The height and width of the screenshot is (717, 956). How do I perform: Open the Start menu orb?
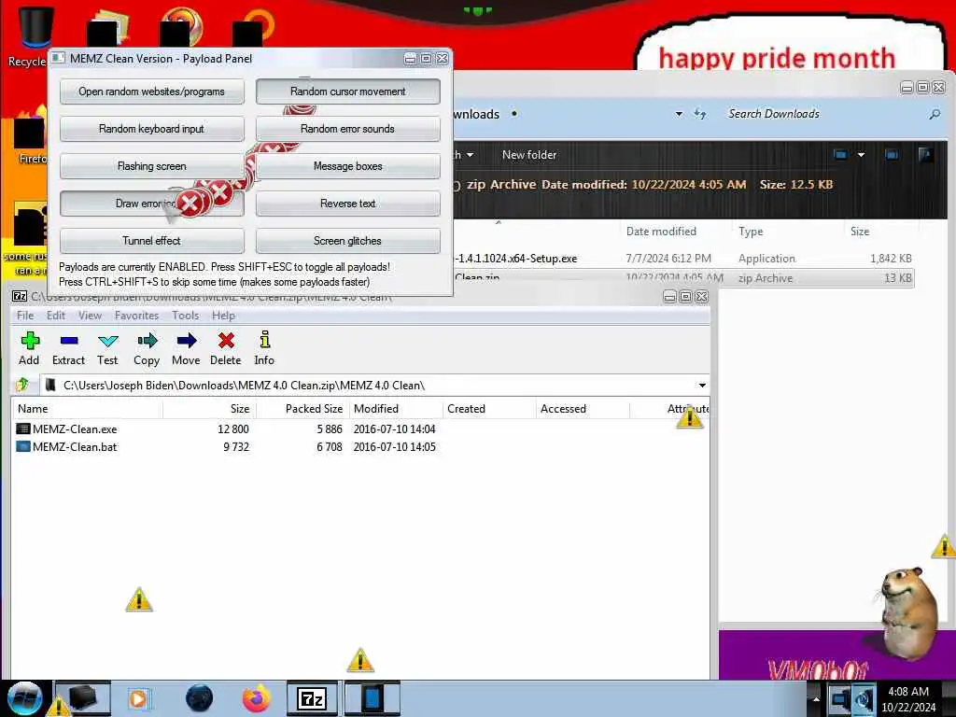click(24, 698)
